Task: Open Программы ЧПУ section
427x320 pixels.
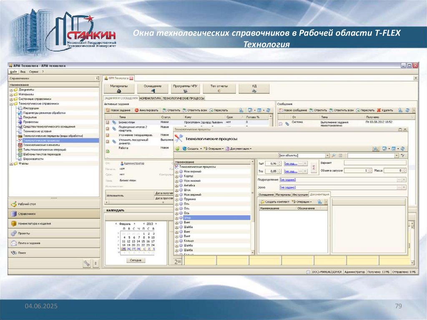Action: 186,88
